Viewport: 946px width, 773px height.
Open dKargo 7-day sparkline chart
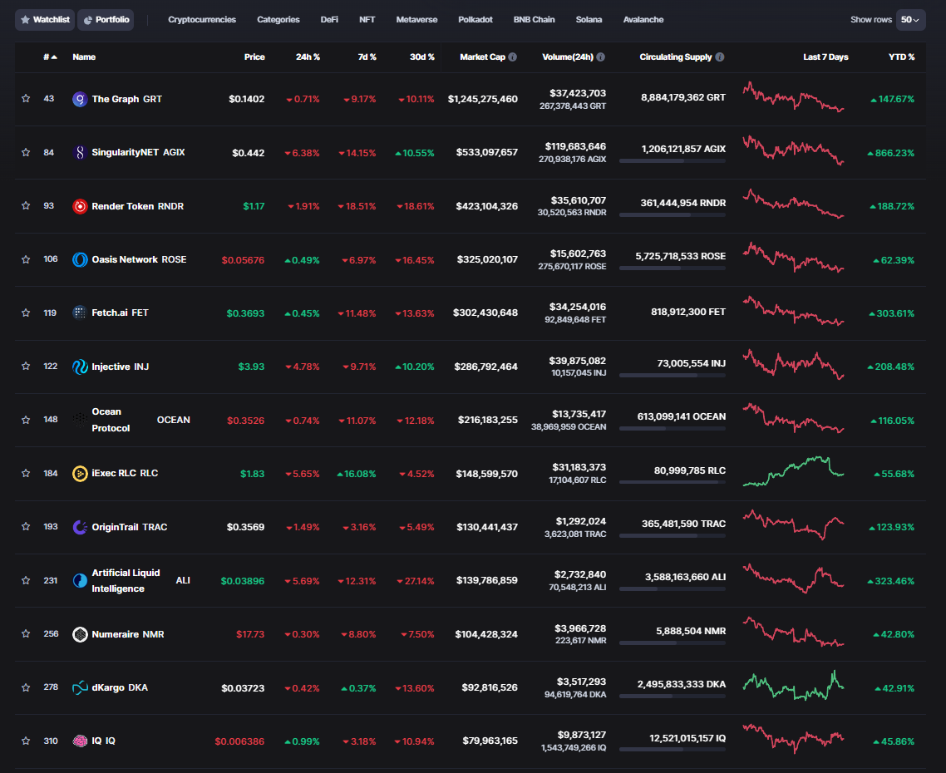pos(793,686)
